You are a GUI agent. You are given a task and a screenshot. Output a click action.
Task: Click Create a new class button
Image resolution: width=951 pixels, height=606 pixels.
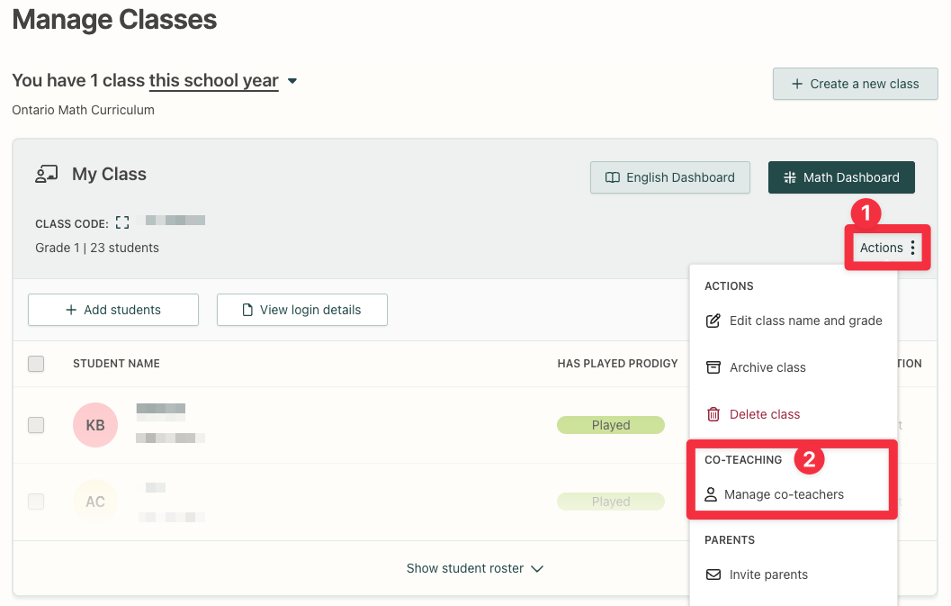[855, 84]
